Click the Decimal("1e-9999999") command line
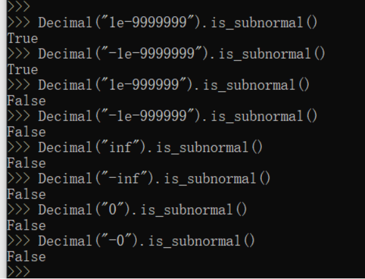The width and height of the screenshot is (365, 279). coord(162,23)
